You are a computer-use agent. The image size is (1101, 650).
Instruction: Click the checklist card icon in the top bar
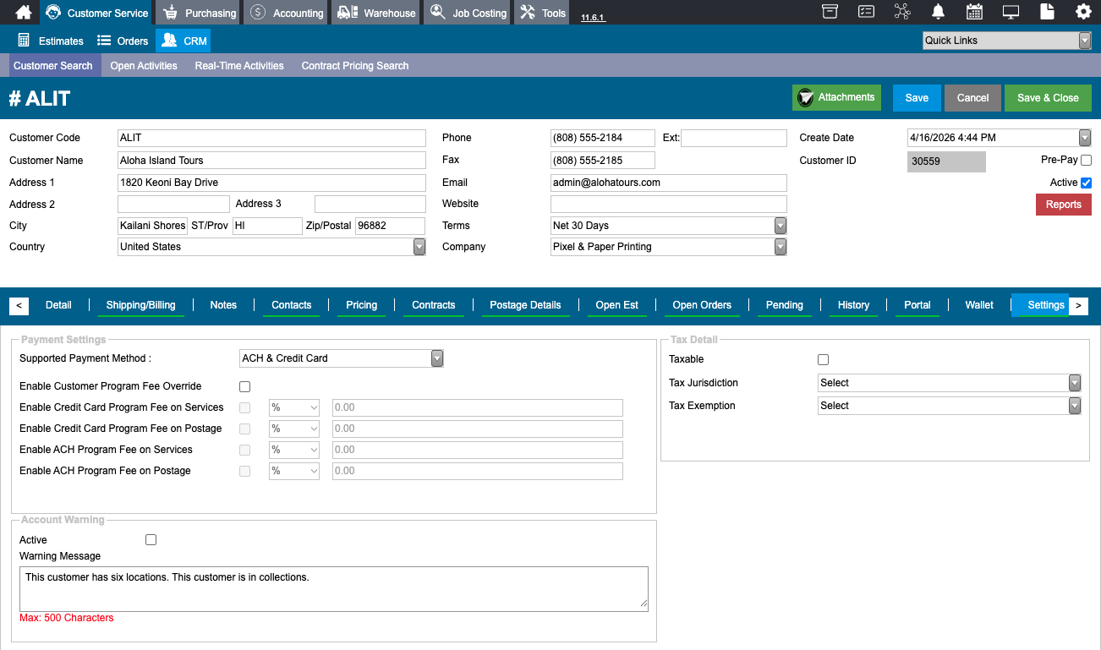pyautogui.click(x=867, y=12)
